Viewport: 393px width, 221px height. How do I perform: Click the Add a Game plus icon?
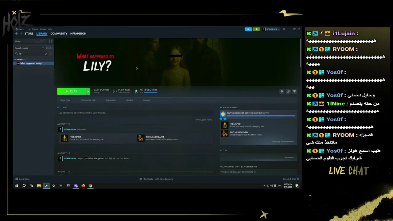click(x=17, y=179)
